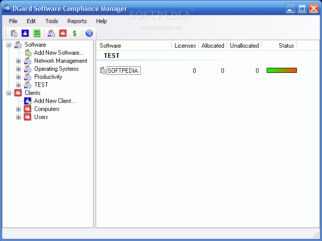Click the SOFTPEDIA software item icon
The height and width of the screenshot is (241, 322).
103,70
